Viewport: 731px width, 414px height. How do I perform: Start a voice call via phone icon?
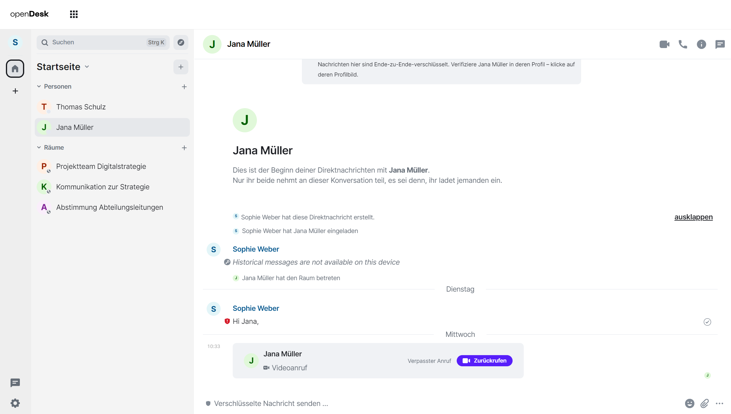[683, 44]
